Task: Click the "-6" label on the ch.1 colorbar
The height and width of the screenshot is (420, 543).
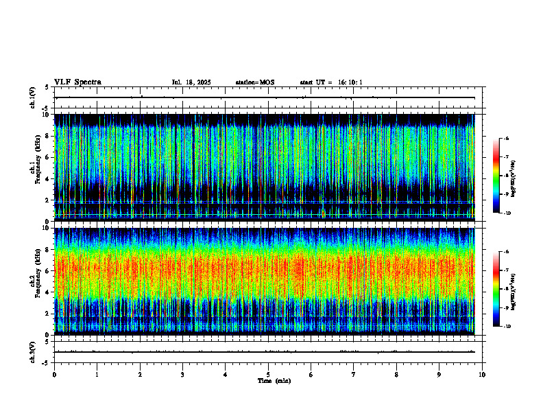Action: pyautogui.click(x=506, y=139)
